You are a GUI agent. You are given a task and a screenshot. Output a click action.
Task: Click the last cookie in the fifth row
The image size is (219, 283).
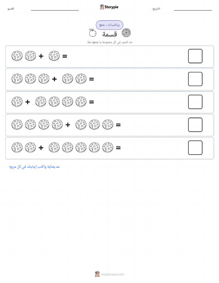(108, 148)
